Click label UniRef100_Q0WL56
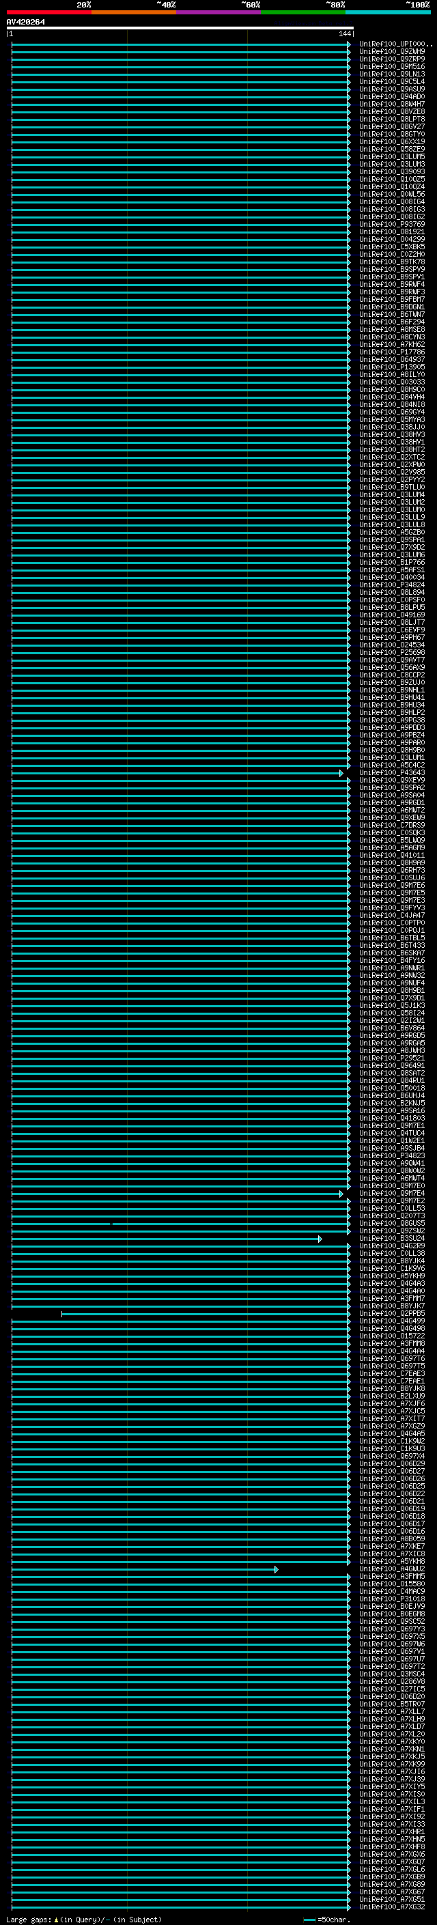 pos(392,195)
